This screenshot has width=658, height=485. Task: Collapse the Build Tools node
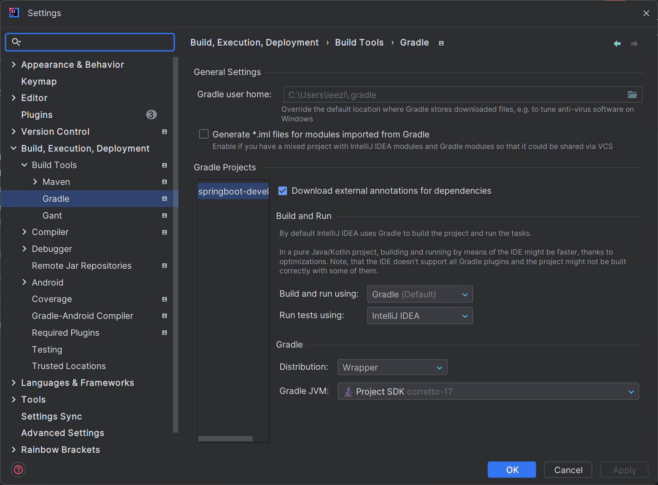pos(24,165)
